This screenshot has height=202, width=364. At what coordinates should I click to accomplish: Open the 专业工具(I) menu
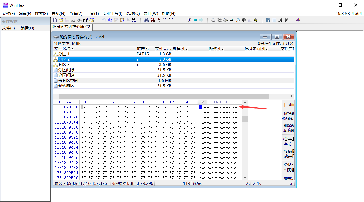[113, 13]
